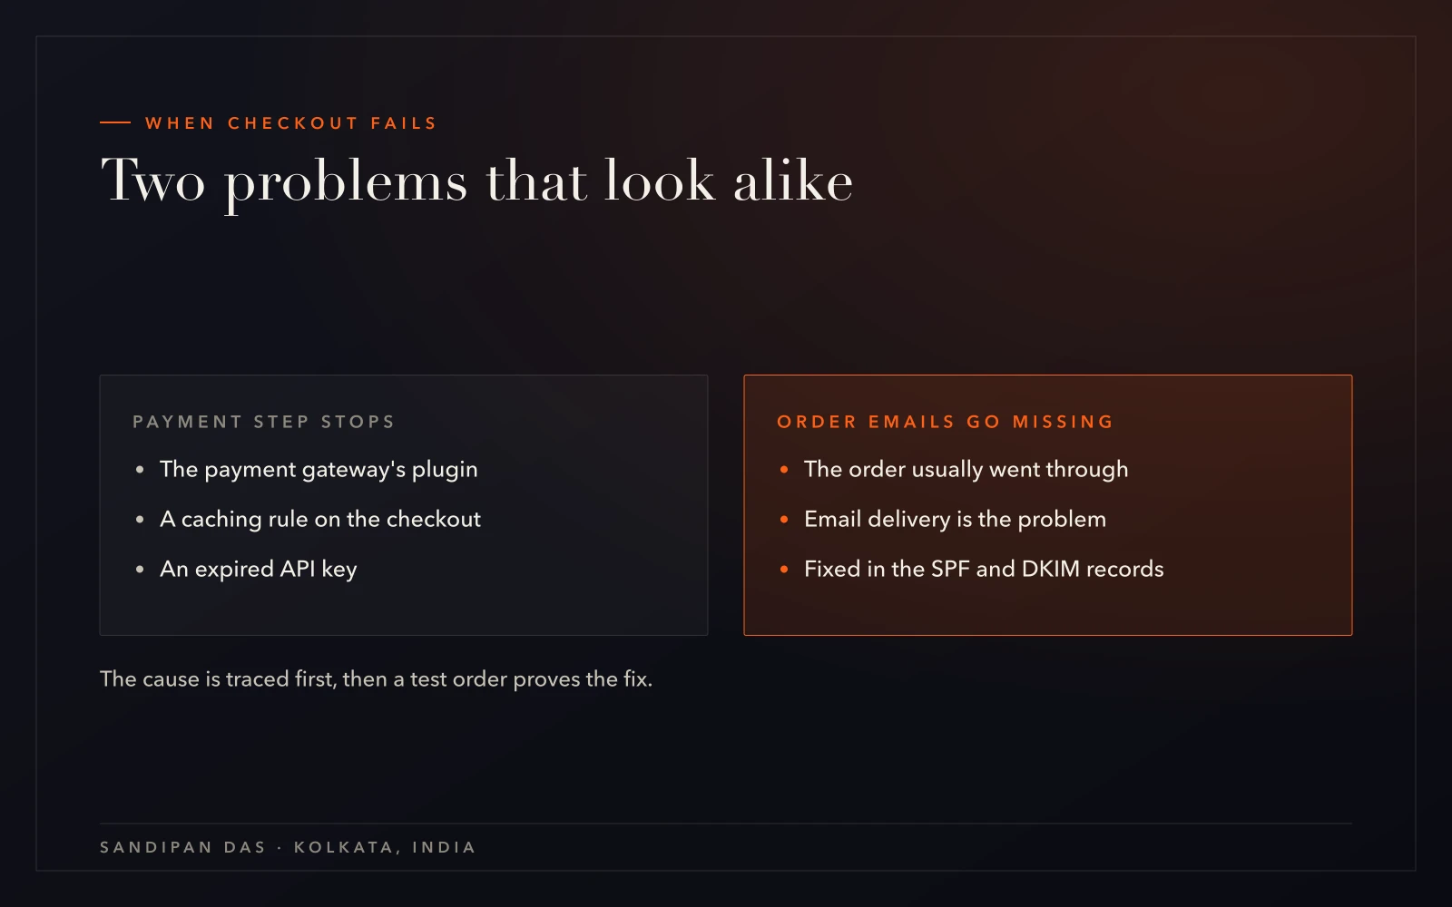The height and width of the screenshot is (907, 1452).
Task: Click the orange-bordered card on the right
Action: [1048, 505]
